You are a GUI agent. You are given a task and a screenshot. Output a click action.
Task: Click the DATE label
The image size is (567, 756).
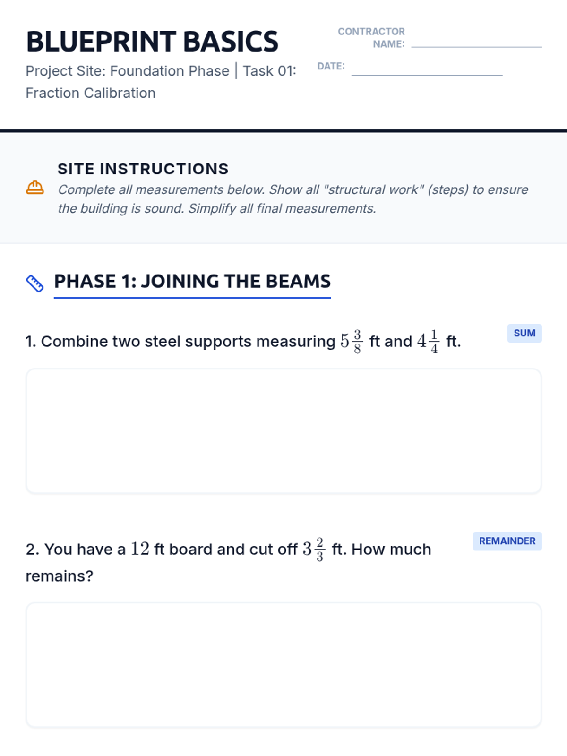[x=331, y=66]
